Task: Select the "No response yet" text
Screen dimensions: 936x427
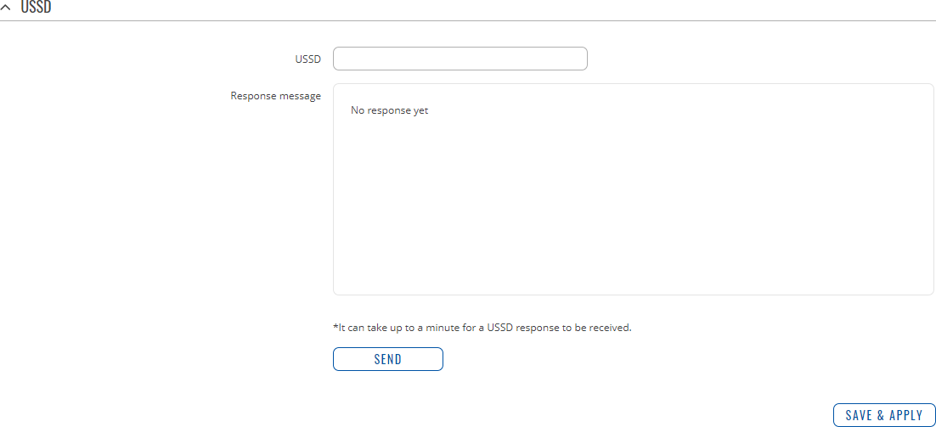Action: [x=389, y=110]
